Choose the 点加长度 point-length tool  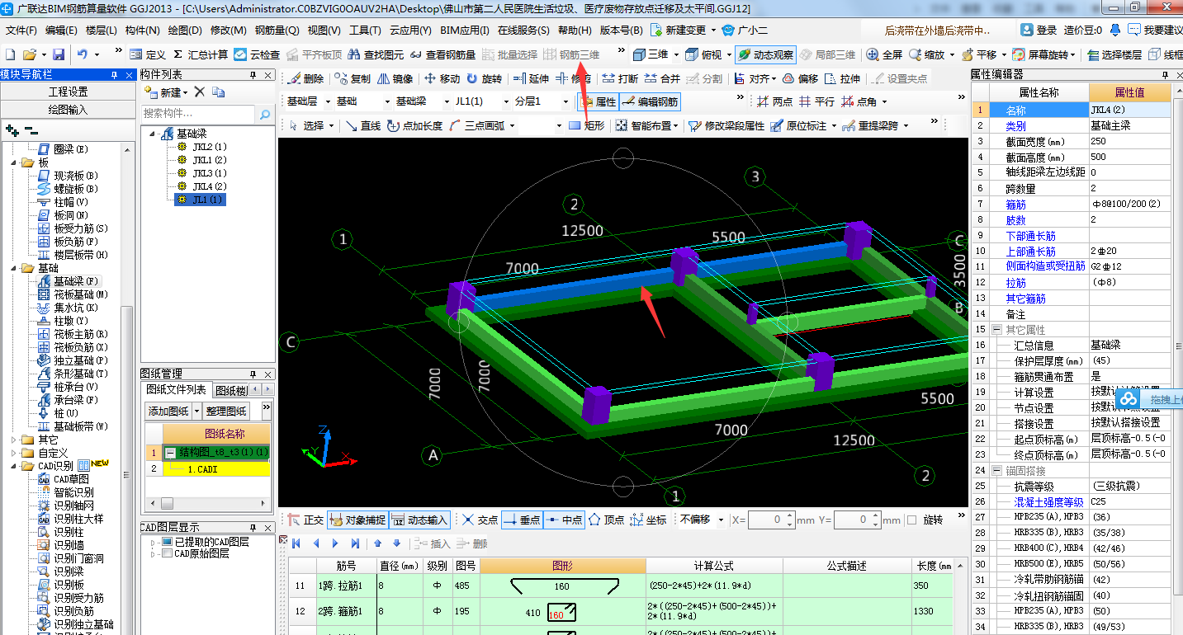point(414,125)
